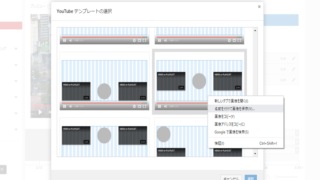Play the background preview video

[40, 112]
